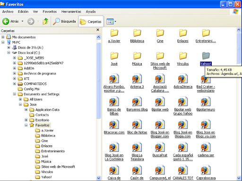Image resolution: width=242 pixels, height=181 pixels.
Task: Open the Edición menu
Action: coord(23,12)
